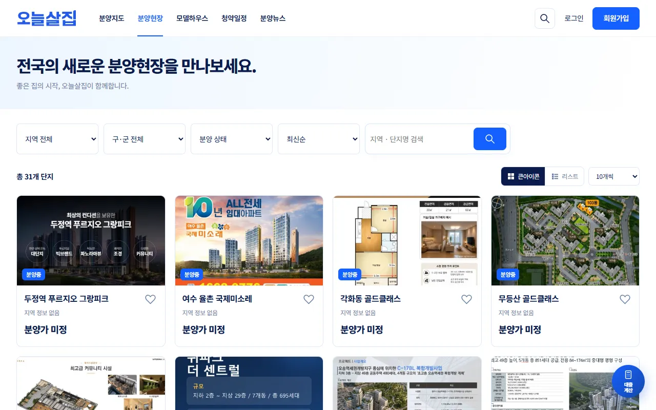Open the header search icon
This screenshot has height=410, width=656.
click(x=545, y=18)
